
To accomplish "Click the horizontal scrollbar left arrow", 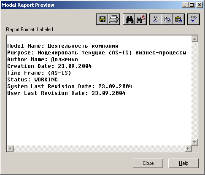I will click(10, 149).
